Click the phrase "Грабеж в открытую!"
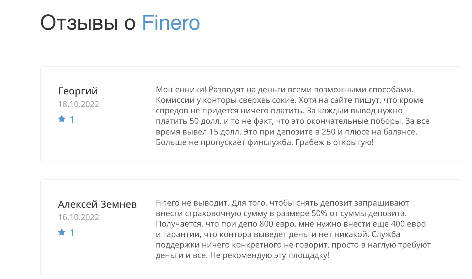The height and width of the screenshot is (279, 472). (x=334, y=142)
